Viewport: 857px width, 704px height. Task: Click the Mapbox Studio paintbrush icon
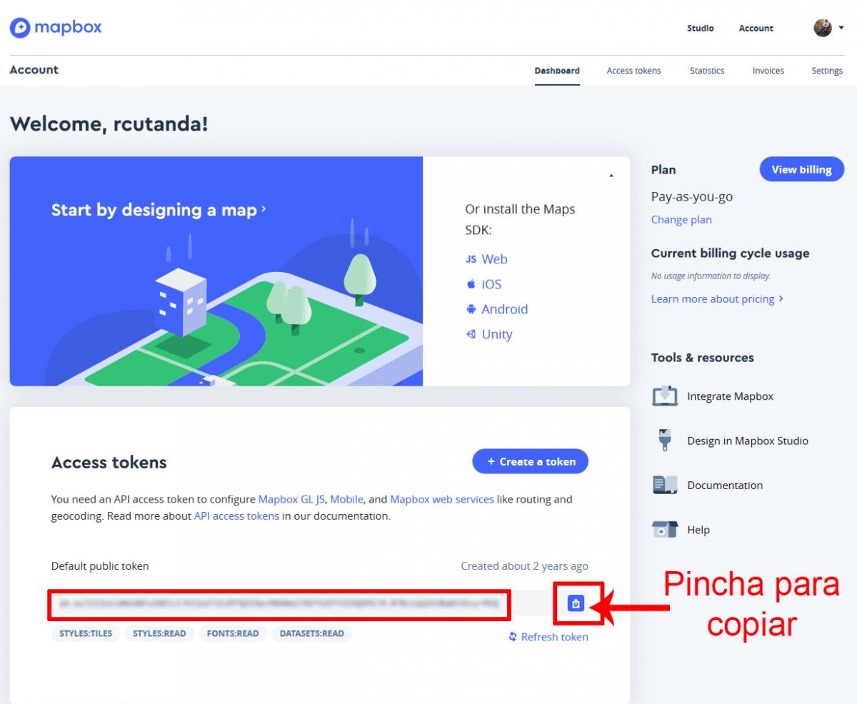665,441
